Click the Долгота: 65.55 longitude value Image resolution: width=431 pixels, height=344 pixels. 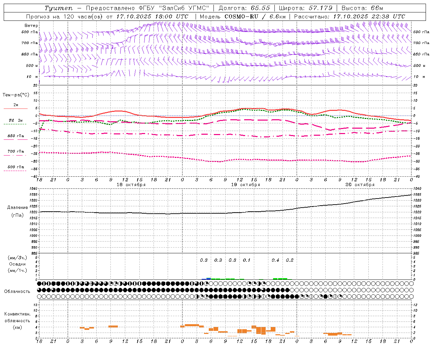244,8
